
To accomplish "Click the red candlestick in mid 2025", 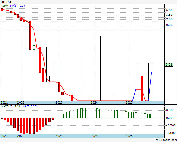I will point(142,88).
